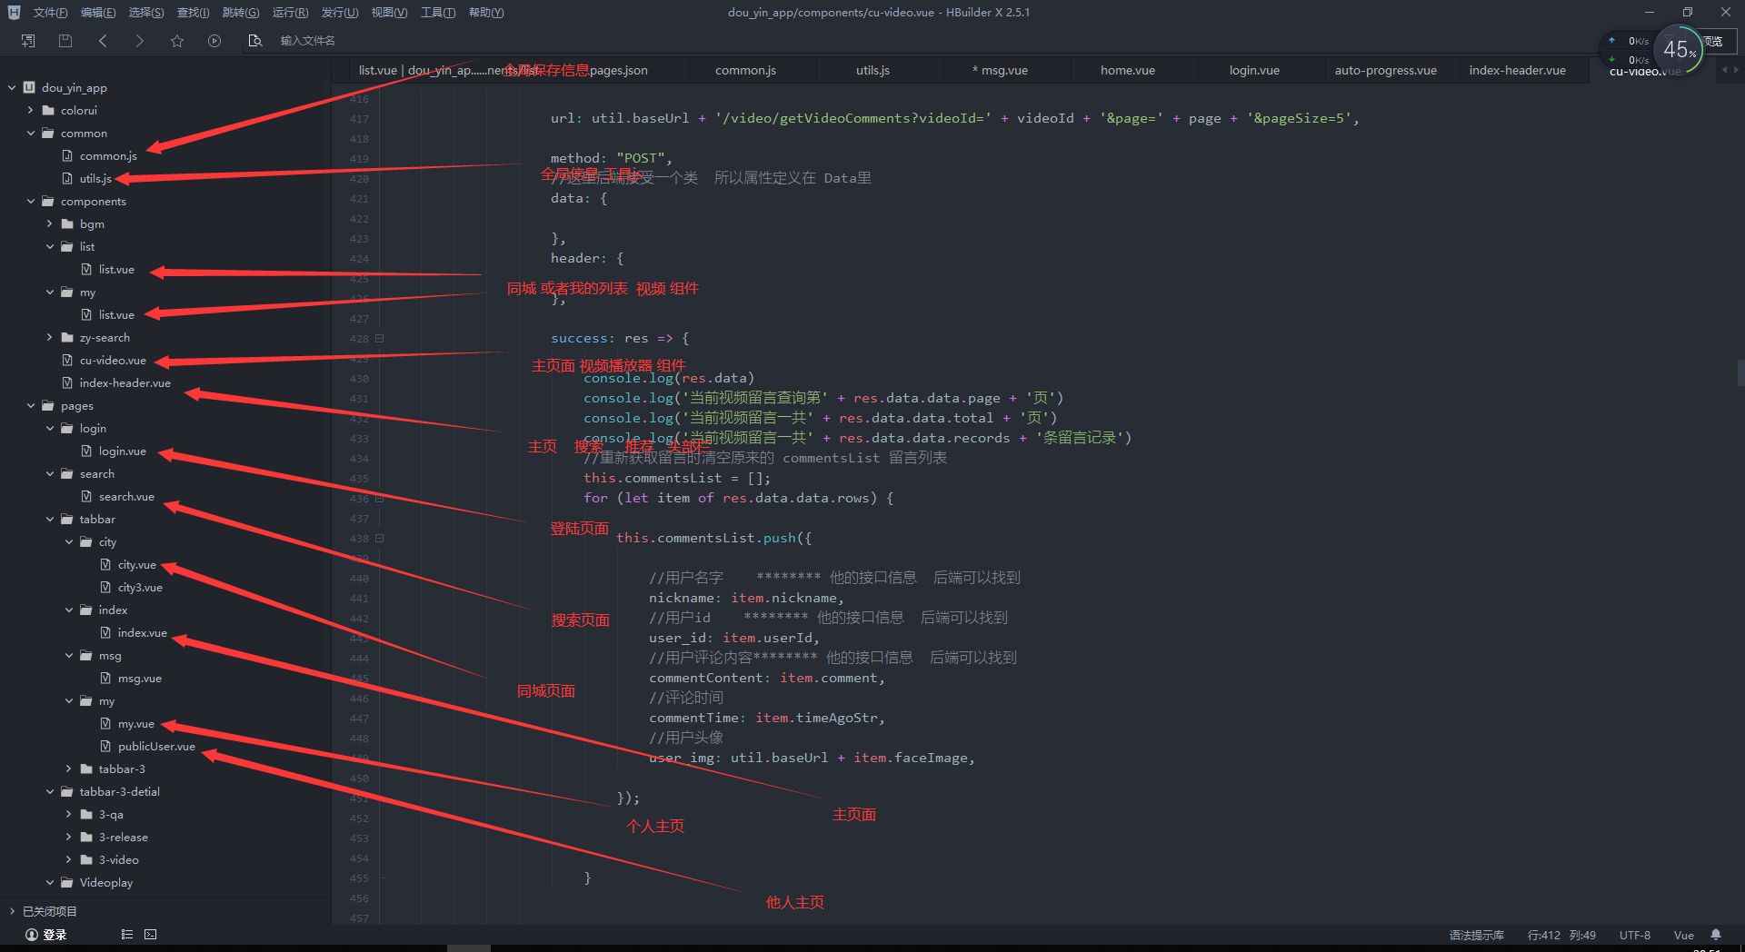Click the HBuilder X logo icon

(14, 13)
